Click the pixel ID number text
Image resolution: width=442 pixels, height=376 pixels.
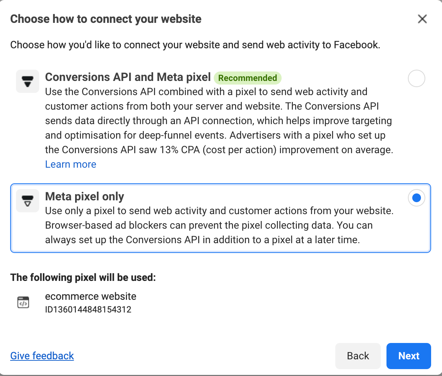(x=88, y=310)
